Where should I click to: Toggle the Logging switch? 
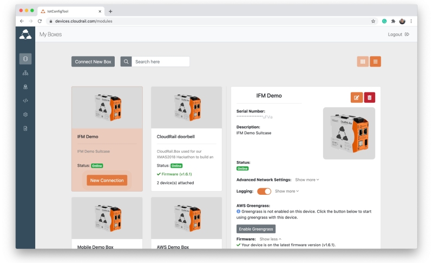[264, 191]
